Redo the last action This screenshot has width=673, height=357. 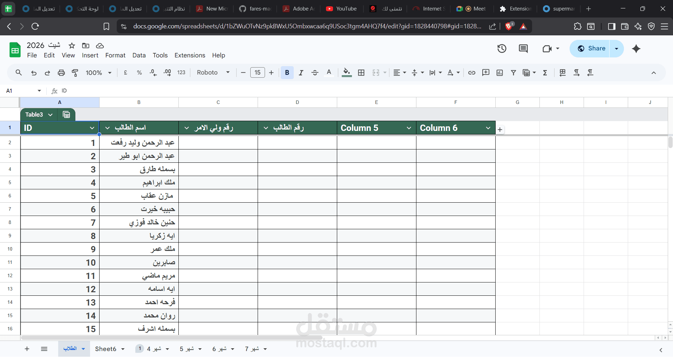coord(47,72)
